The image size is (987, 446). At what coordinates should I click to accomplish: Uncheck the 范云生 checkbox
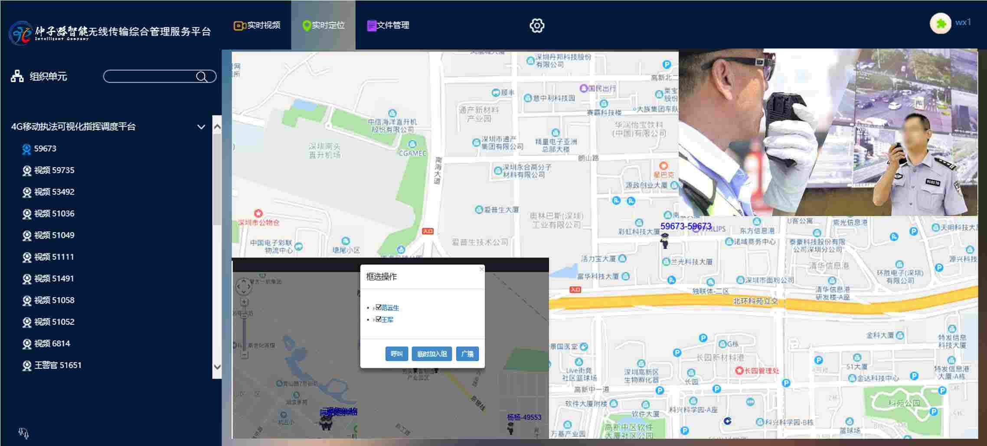click(x=379, y=307)
